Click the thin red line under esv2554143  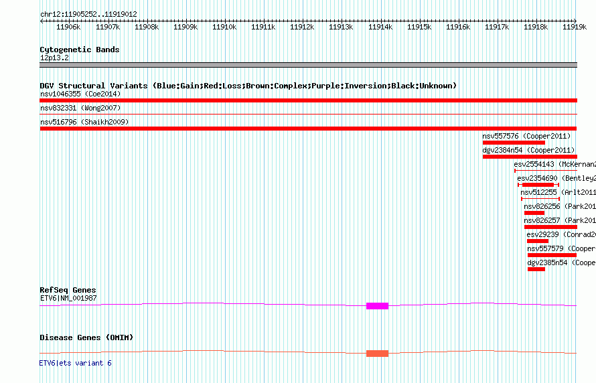pos(546,171)
